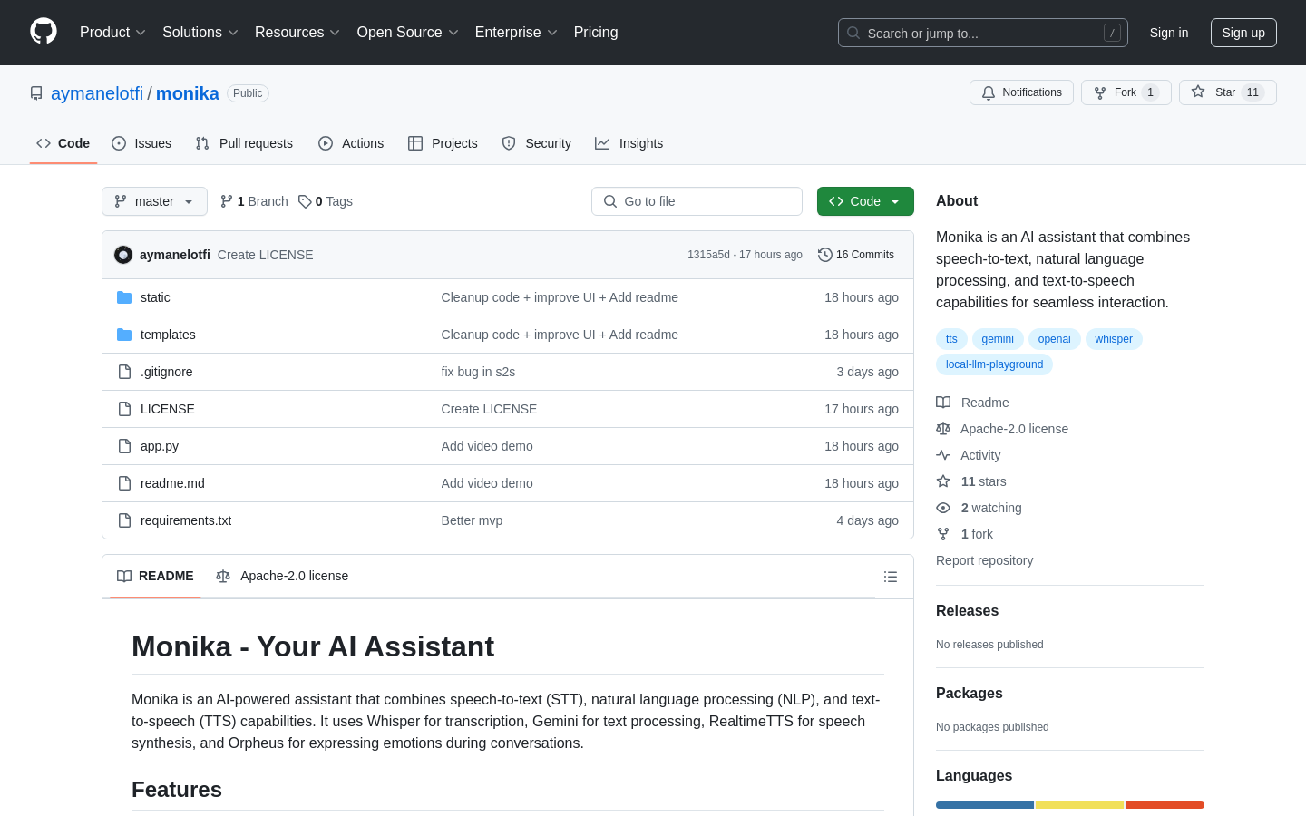The image size is (1306, 816).
Task: Click the Sign up button
Action: pos(1243,33)
